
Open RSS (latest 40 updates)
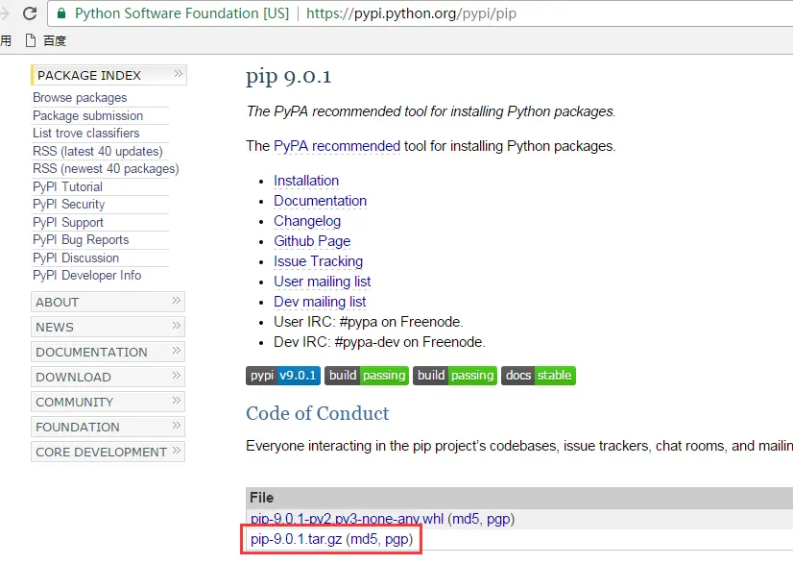click(98, 151)
